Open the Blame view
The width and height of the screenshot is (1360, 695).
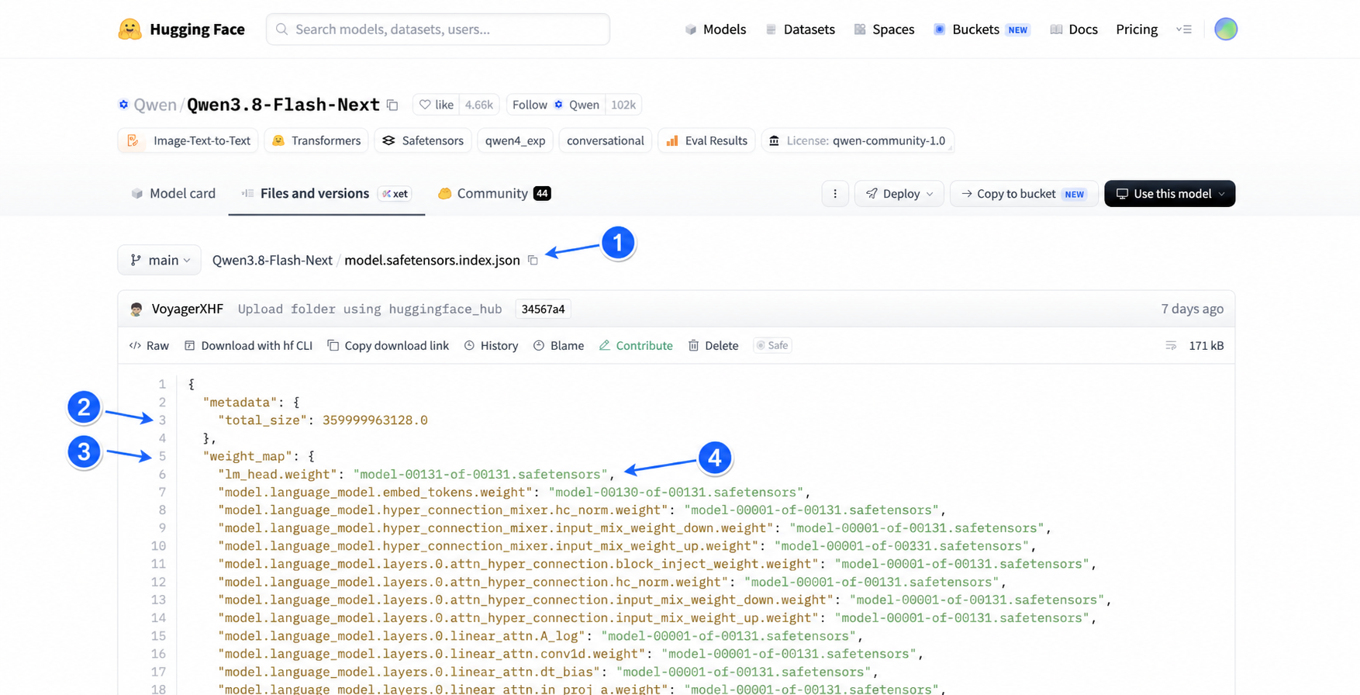(x=558, y=346)
